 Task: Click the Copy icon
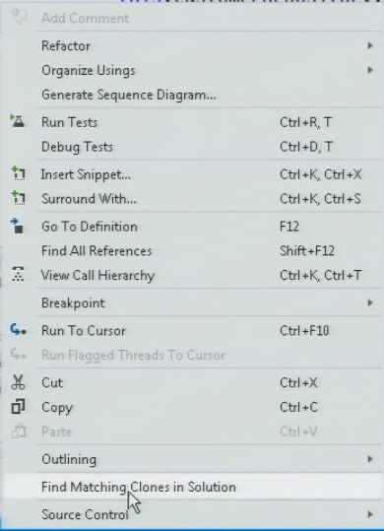coord(18,407)
